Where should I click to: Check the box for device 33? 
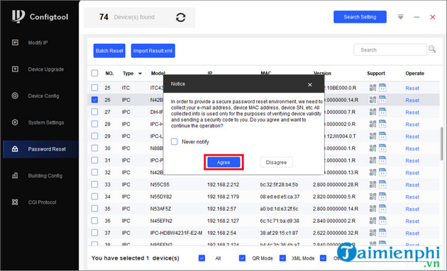point(94,184)
